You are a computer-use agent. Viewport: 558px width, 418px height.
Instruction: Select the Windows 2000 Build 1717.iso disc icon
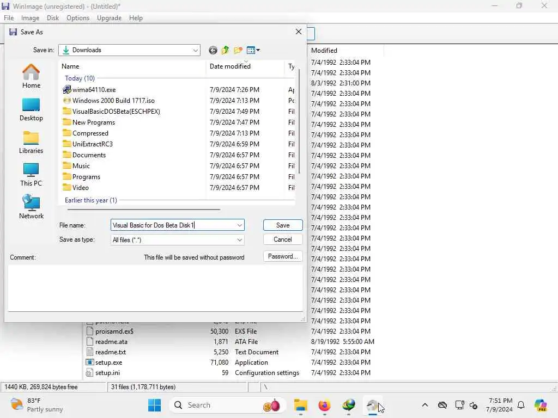[66, 101]
